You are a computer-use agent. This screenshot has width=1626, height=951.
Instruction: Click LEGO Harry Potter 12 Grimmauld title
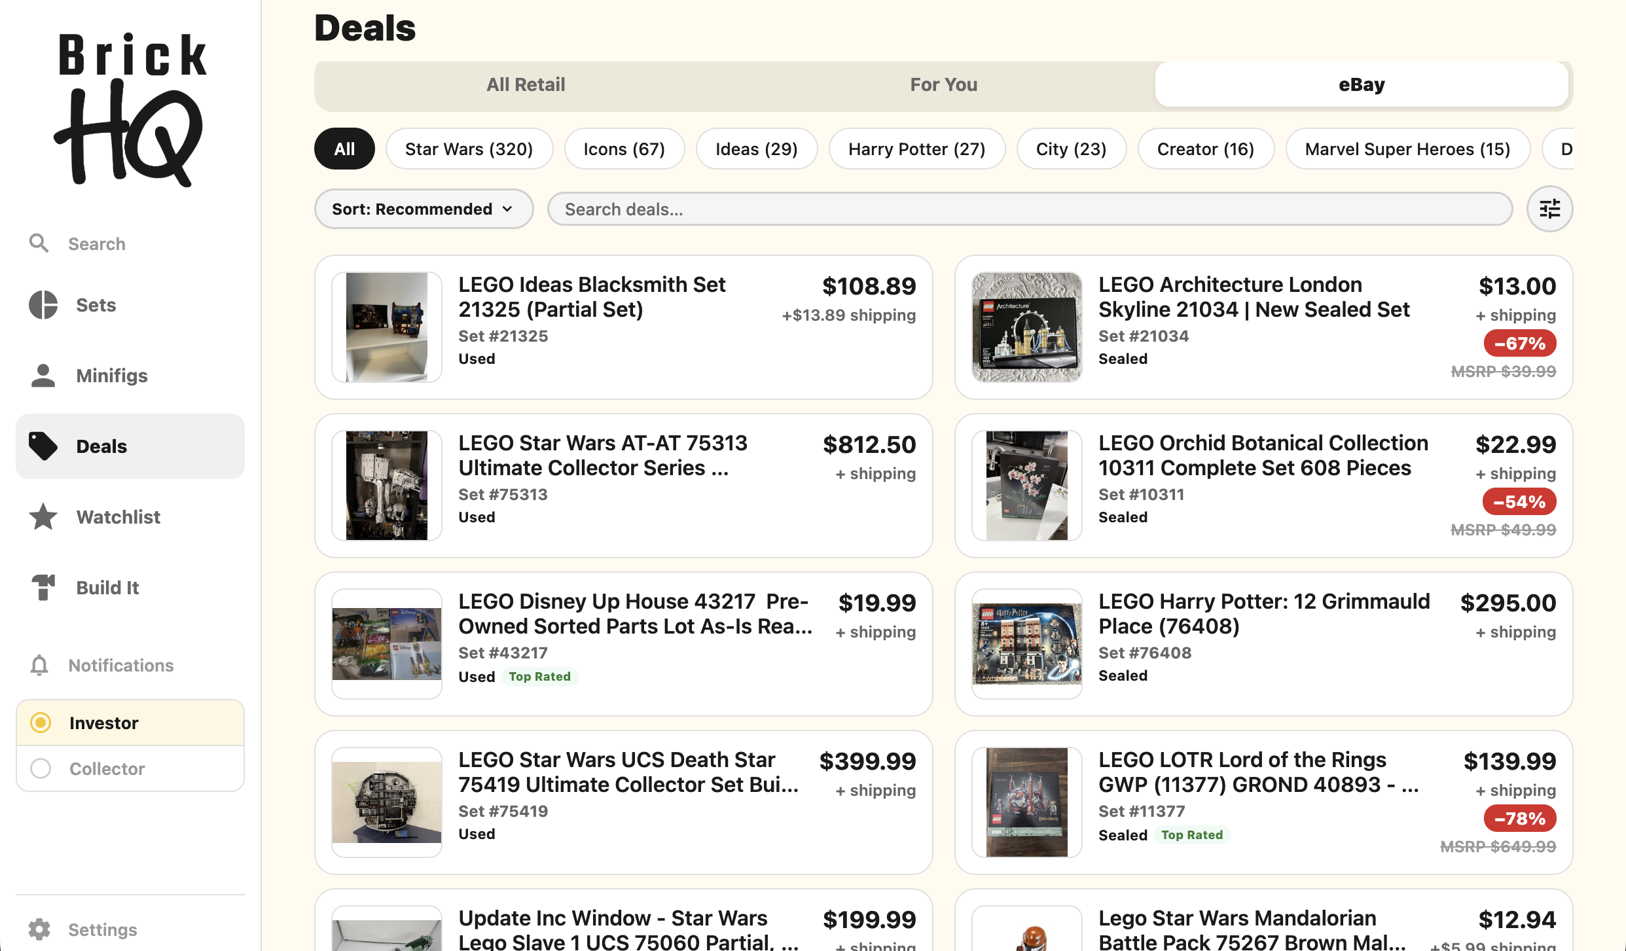1264,614
